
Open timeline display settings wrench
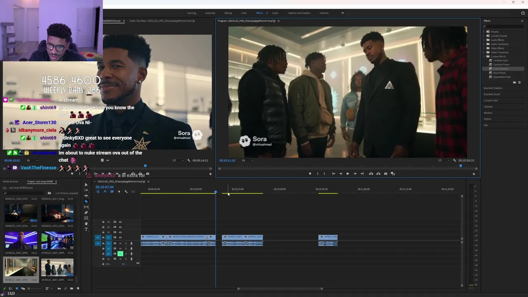[126, 192]
